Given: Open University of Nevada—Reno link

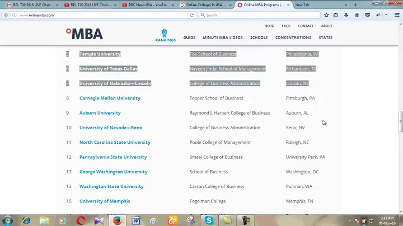Looking at the screenshot, I should [x=111, y=128].
